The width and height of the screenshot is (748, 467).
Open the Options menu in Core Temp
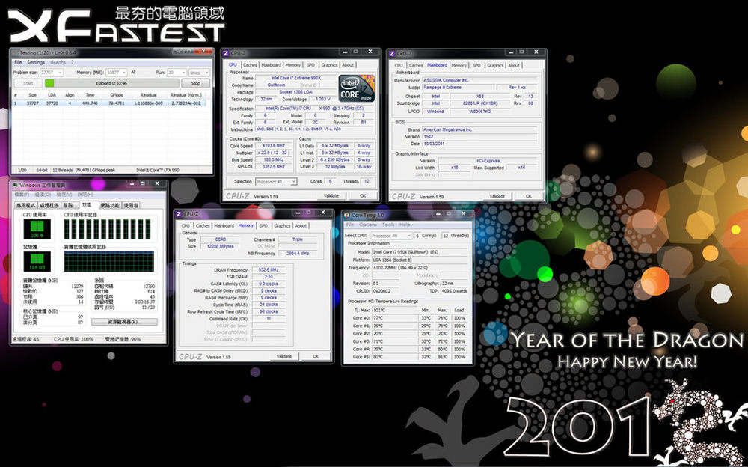pos(368,225)
